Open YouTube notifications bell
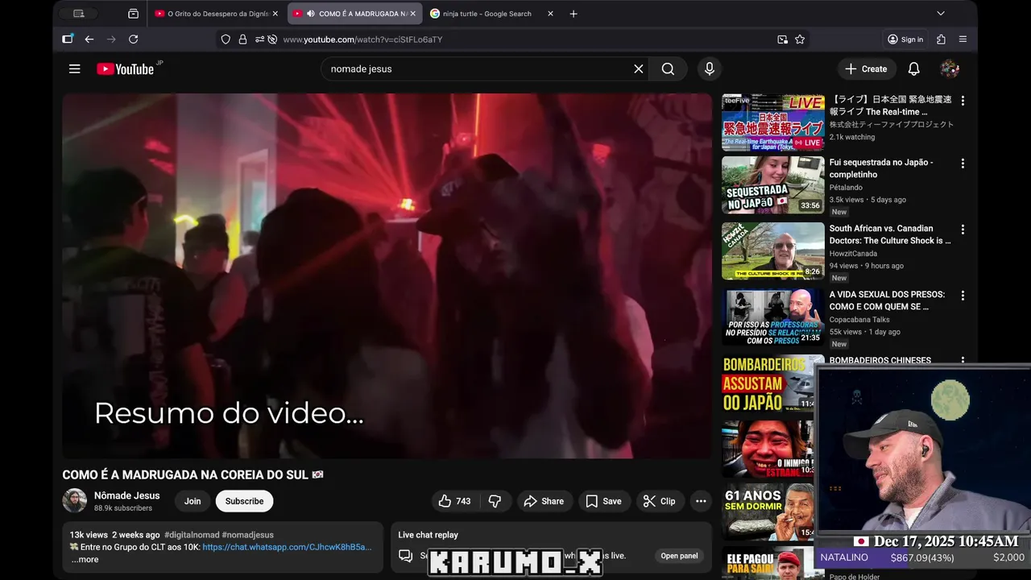The image size is (1031, 580). pos(914,69)
